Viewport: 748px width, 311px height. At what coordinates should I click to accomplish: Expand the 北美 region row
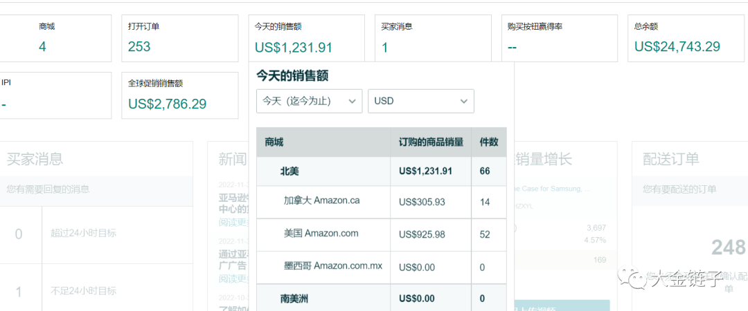coord(290,171)
